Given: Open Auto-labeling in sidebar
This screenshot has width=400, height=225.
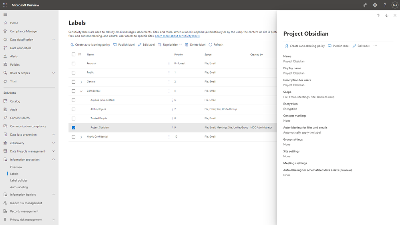Looking at the screenshot, I should pos(19,187).
